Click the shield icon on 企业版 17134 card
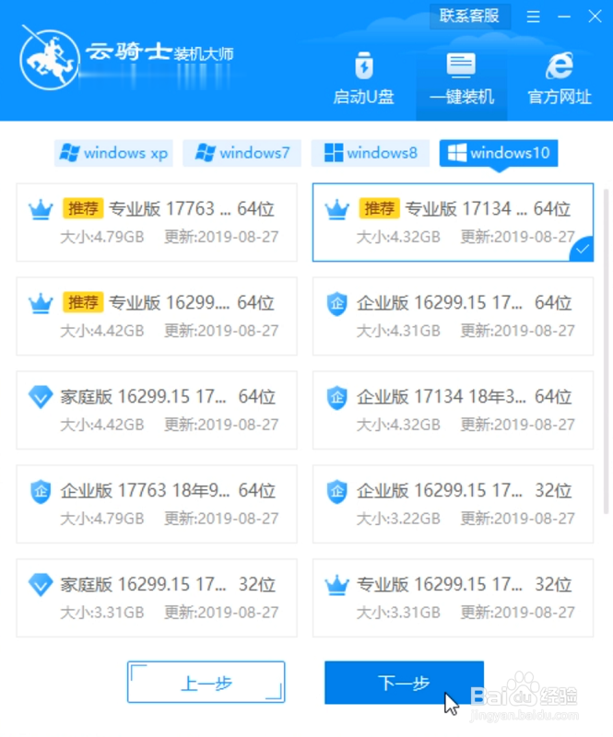613x737 pixels. coord(336,397)
